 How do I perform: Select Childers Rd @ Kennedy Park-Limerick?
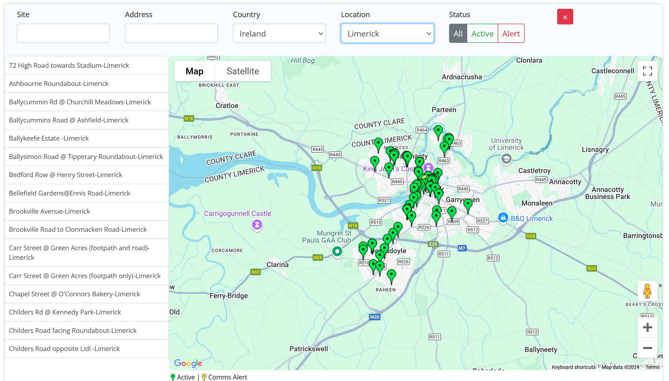(86, 312)
